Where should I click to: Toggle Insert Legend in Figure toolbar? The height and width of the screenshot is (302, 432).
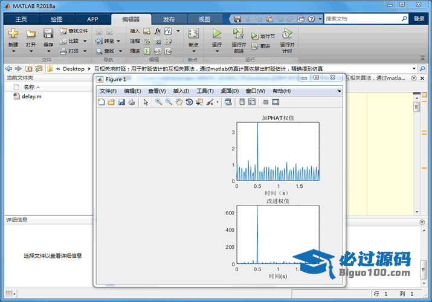pos(252,102)
